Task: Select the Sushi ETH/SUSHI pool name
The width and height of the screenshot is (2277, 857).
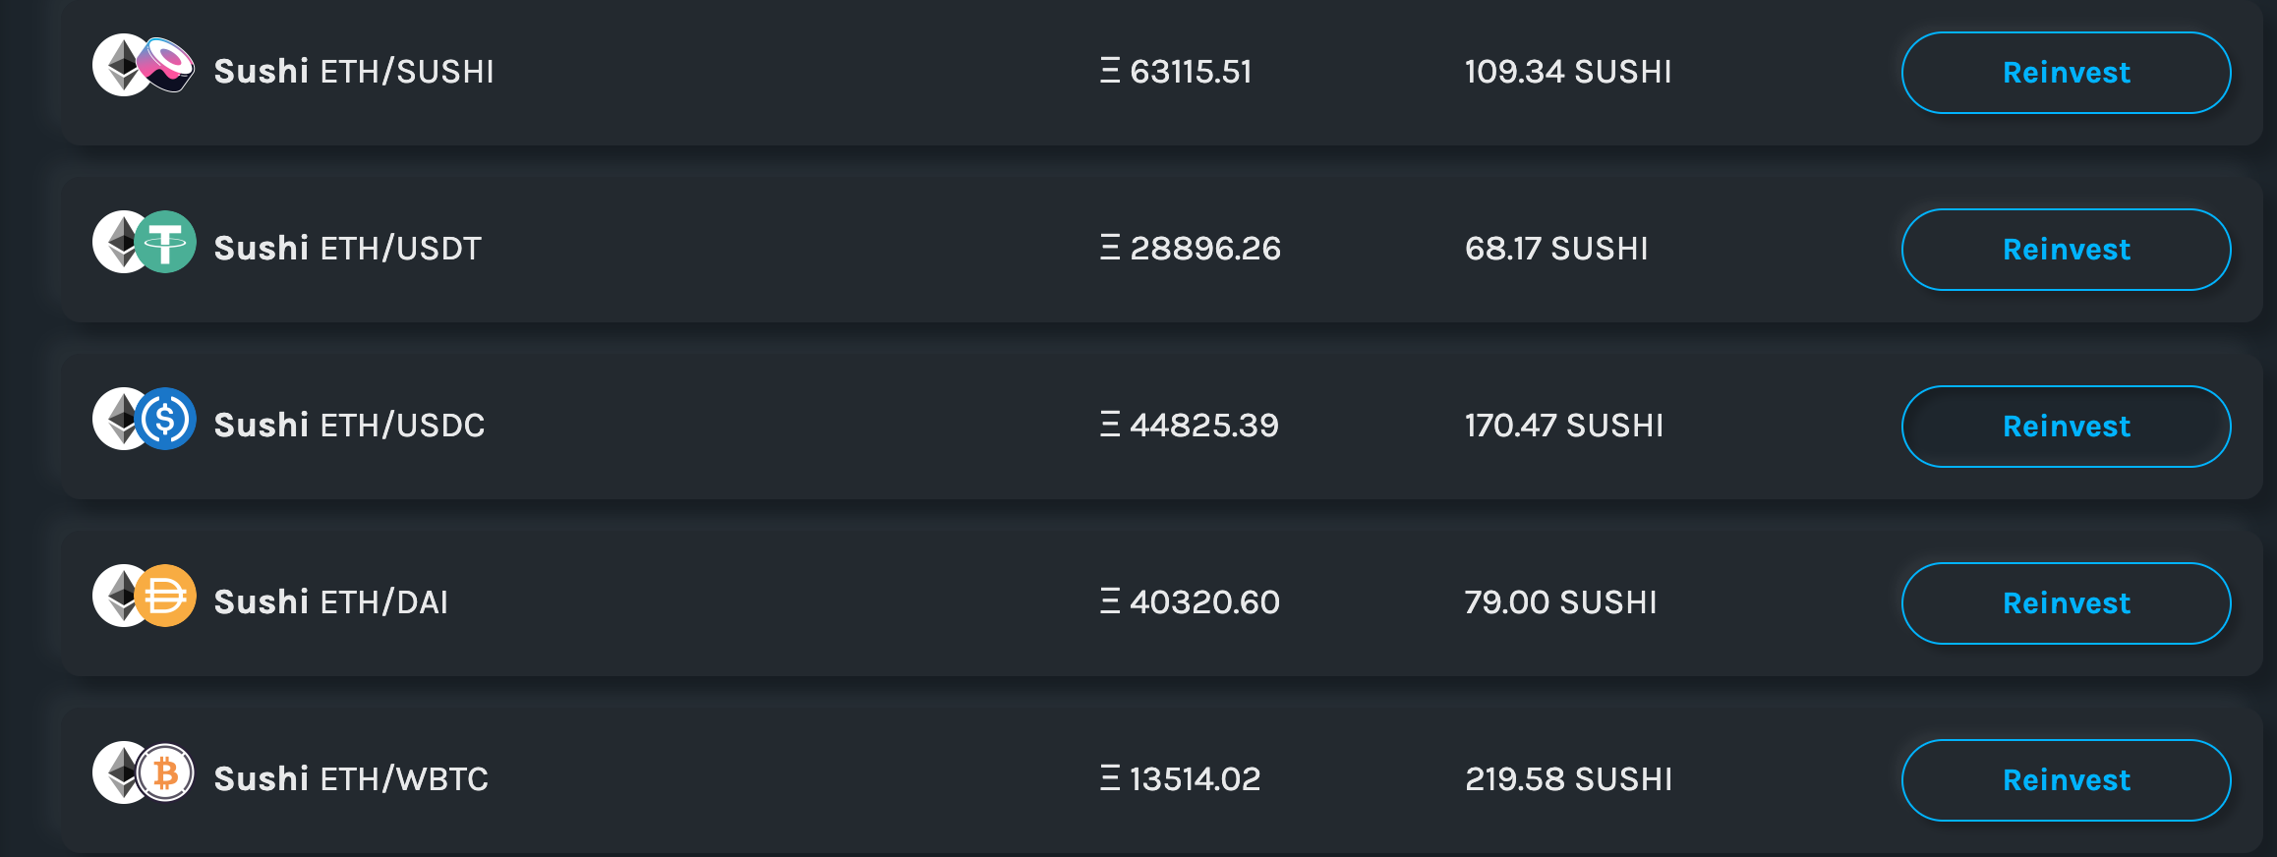Action: (x=354, y=72)
